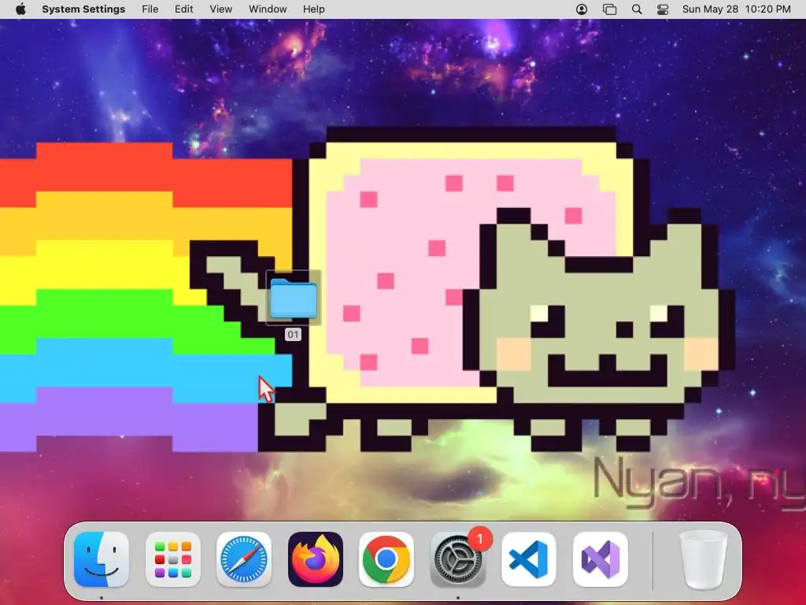The width and height of the screenshot is (806, 605).
Task: Launch Visual Studio Code from Dock
Action: 528,560
